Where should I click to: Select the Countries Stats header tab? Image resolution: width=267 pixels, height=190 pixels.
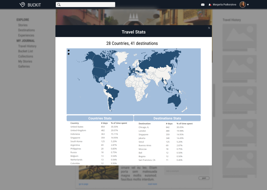(x=100, y=118)
